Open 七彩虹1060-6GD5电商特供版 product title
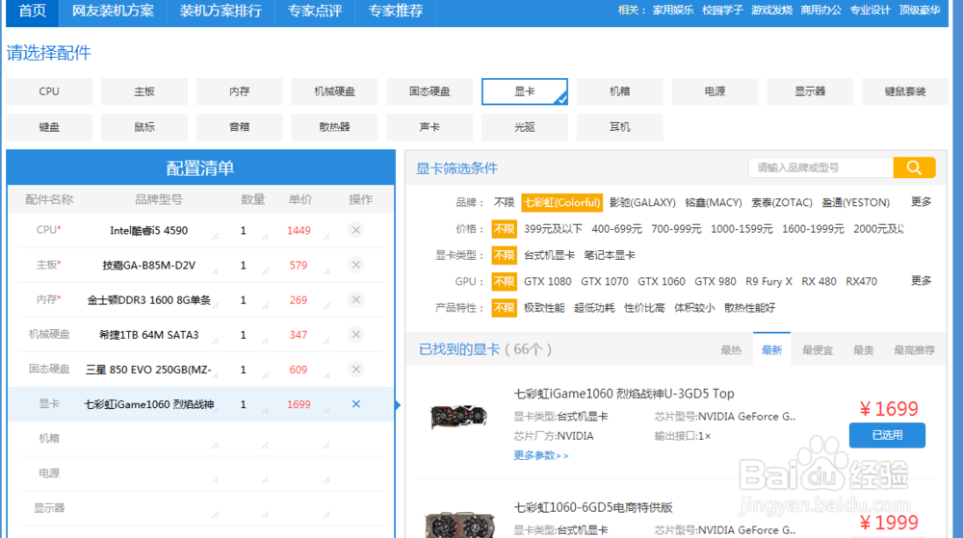963x538 pixels. (592, 507)
